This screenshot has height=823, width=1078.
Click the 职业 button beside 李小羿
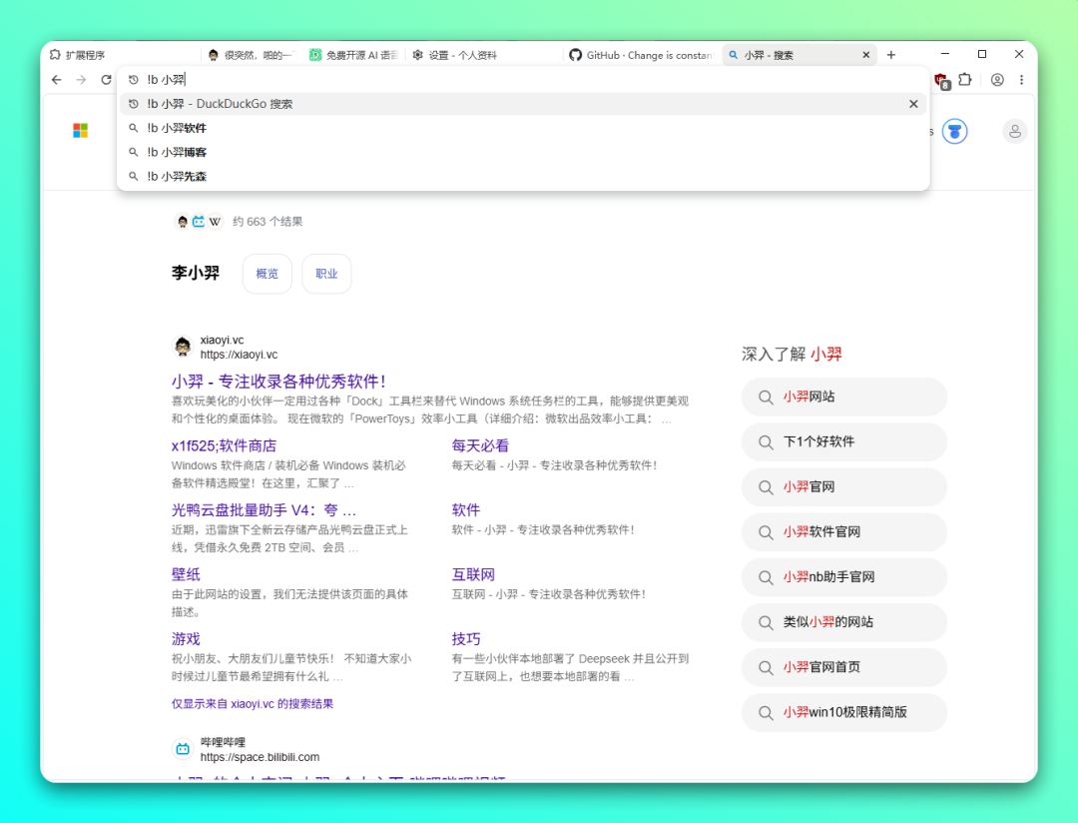326,274
